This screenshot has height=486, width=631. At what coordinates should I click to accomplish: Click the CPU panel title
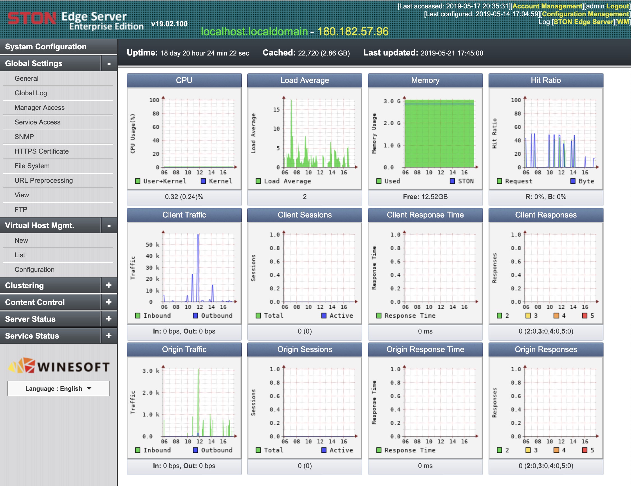click(x=184, y=80)
